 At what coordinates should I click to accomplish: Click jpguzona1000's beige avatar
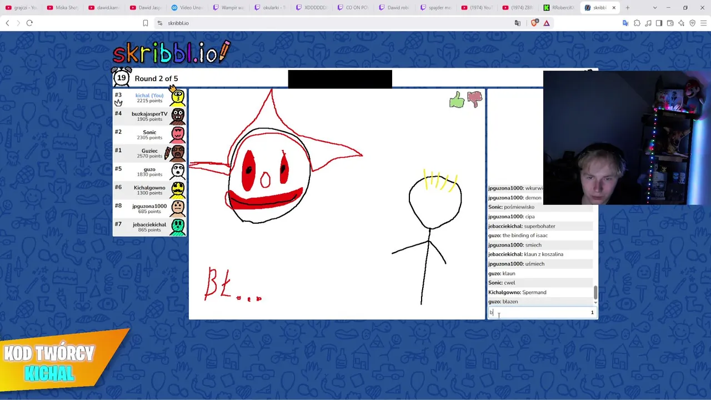[178, 208]
